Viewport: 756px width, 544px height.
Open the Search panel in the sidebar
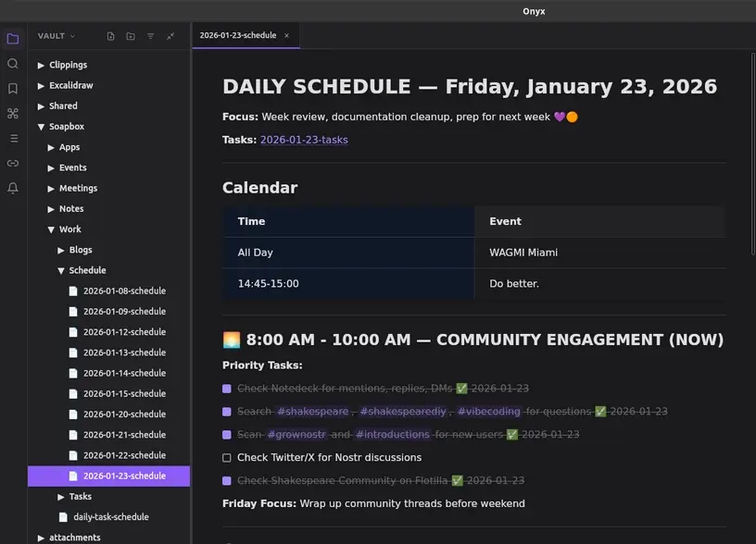point(13,64)
